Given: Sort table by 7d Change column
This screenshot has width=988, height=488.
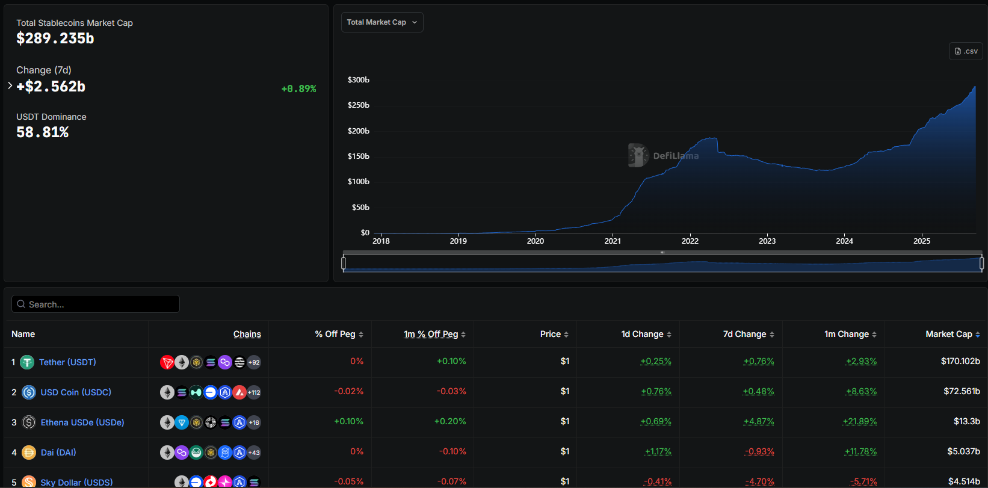Looking at the screenshot, I should (x=749, y=334).
